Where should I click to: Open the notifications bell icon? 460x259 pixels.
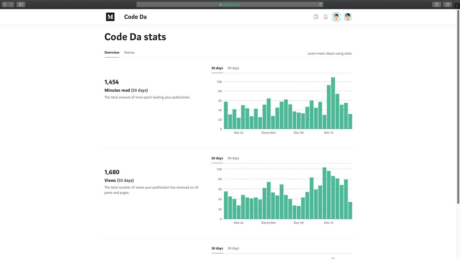326,17
